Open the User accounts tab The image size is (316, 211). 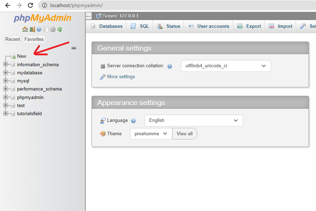point(209,26)
